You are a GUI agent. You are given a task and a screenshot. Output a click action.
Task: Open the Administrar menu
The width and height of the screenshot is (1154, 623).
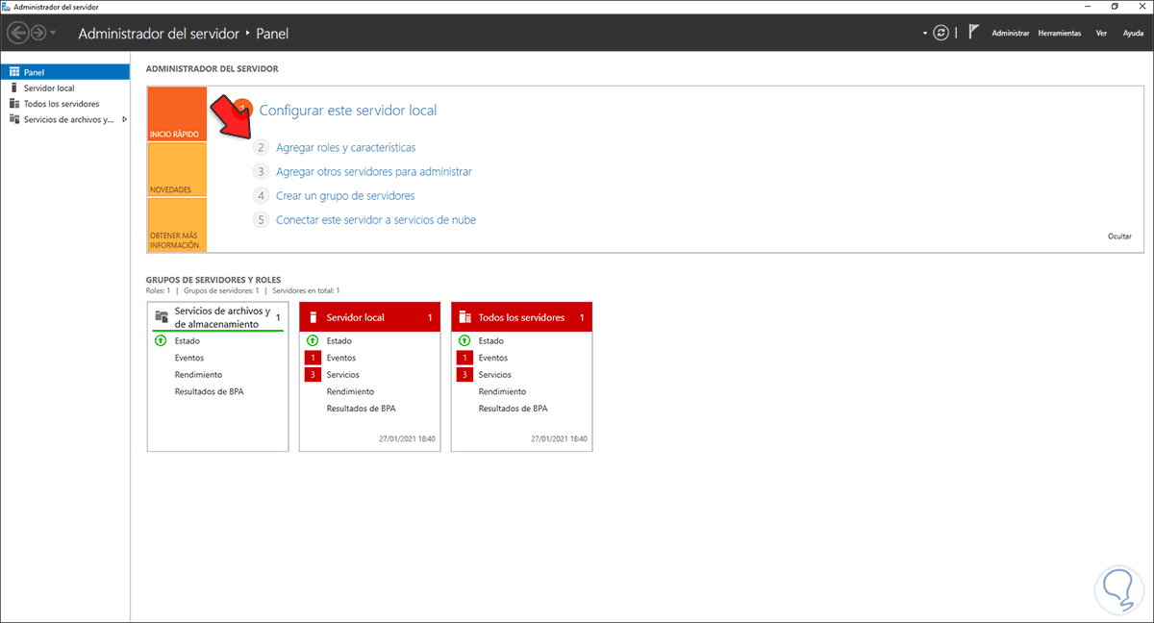(x=1011, y=33)
